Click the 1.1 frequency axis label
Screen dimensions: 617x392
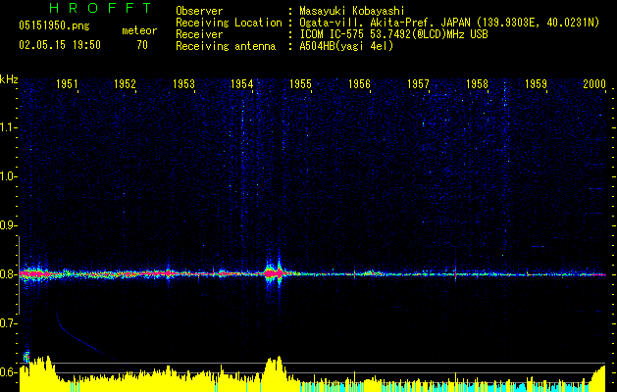7,127
